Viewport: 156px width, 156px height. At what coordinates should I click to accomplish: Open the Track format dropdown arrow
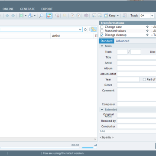tap(152, 16)
